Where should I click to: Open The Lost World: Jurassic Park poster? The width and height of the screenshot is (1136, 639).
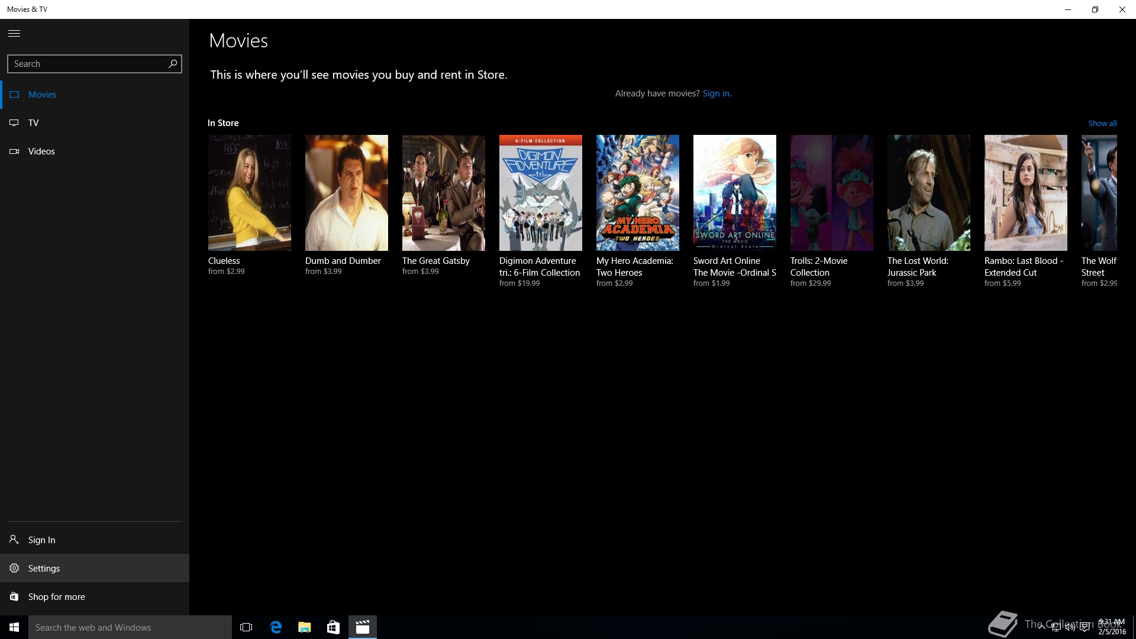[929, 193]
